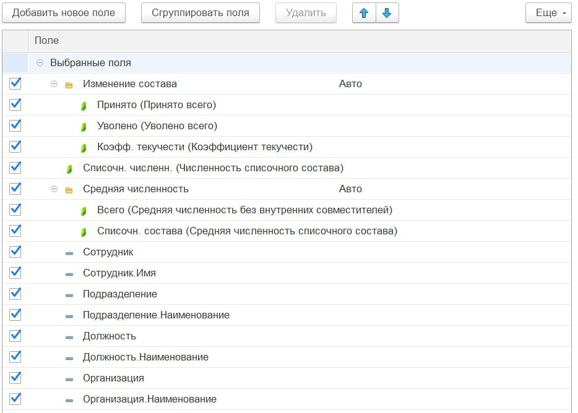Screen dimensions: 578x413
Task: Click the folder icon of Средняя численность
Action: point(69,190)
